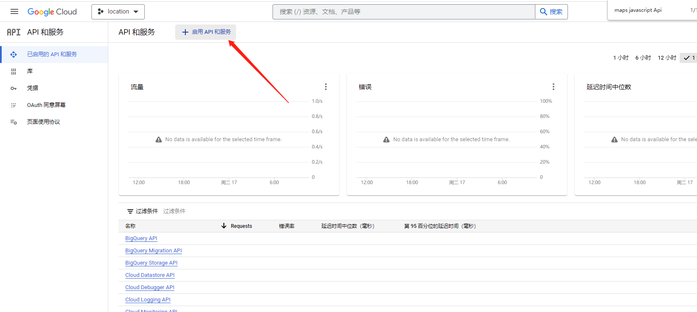Viewport: 697px width, 312px height.
Task: Select 已启用的 API 和服务 in sidebar
Action: click(x=54, y=54)
